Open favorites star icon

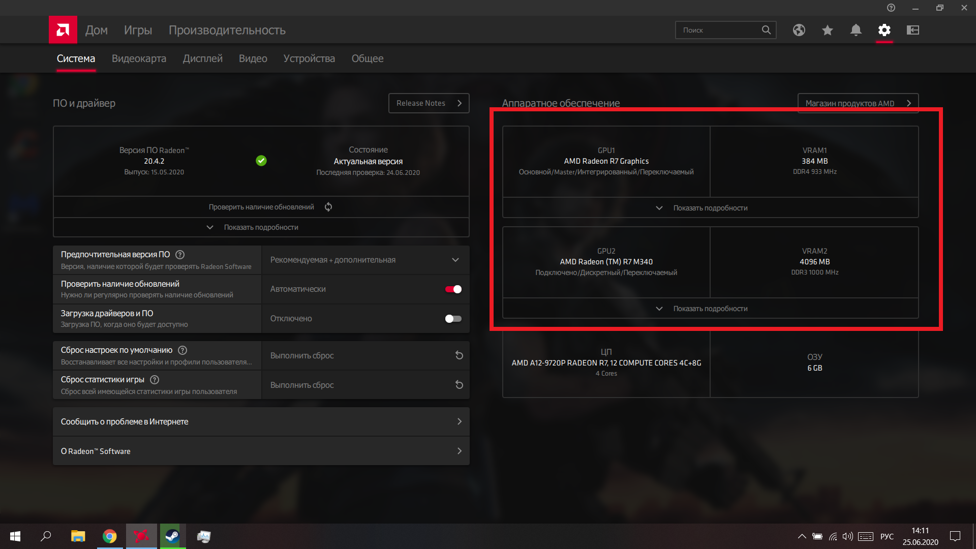click(828, 30)
